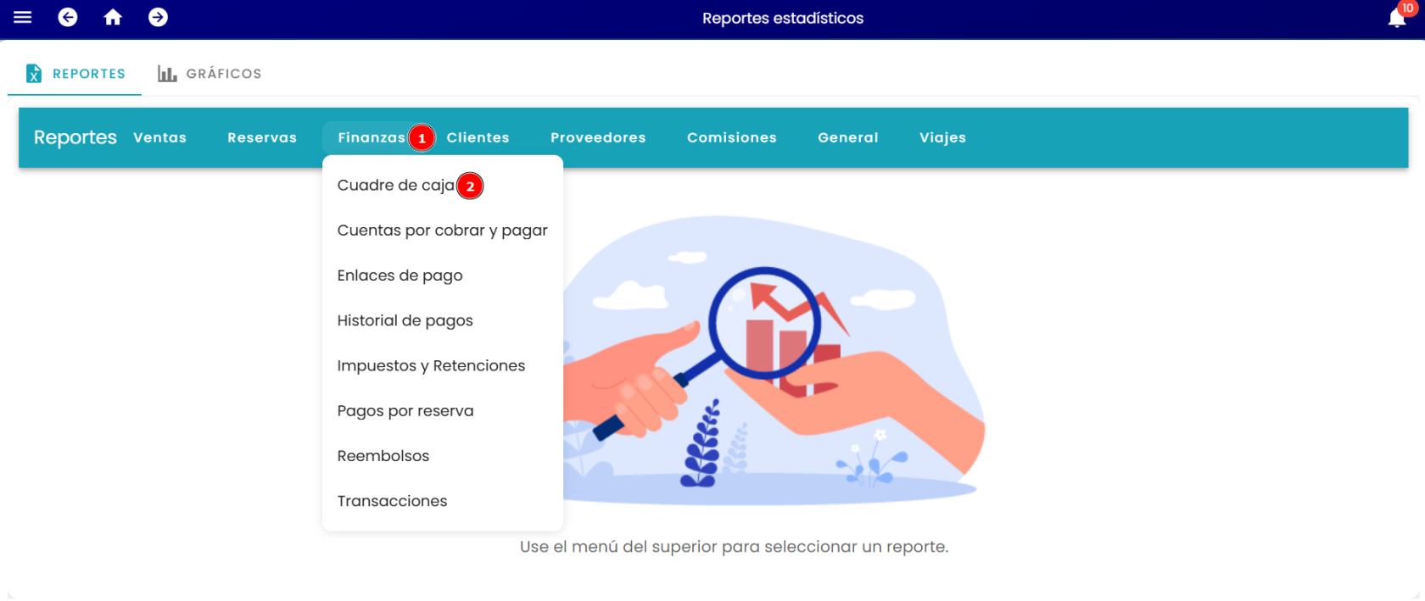The image size is (1425, 601).
Task: Open the hamburger menu icon
Action: point(23,17)
